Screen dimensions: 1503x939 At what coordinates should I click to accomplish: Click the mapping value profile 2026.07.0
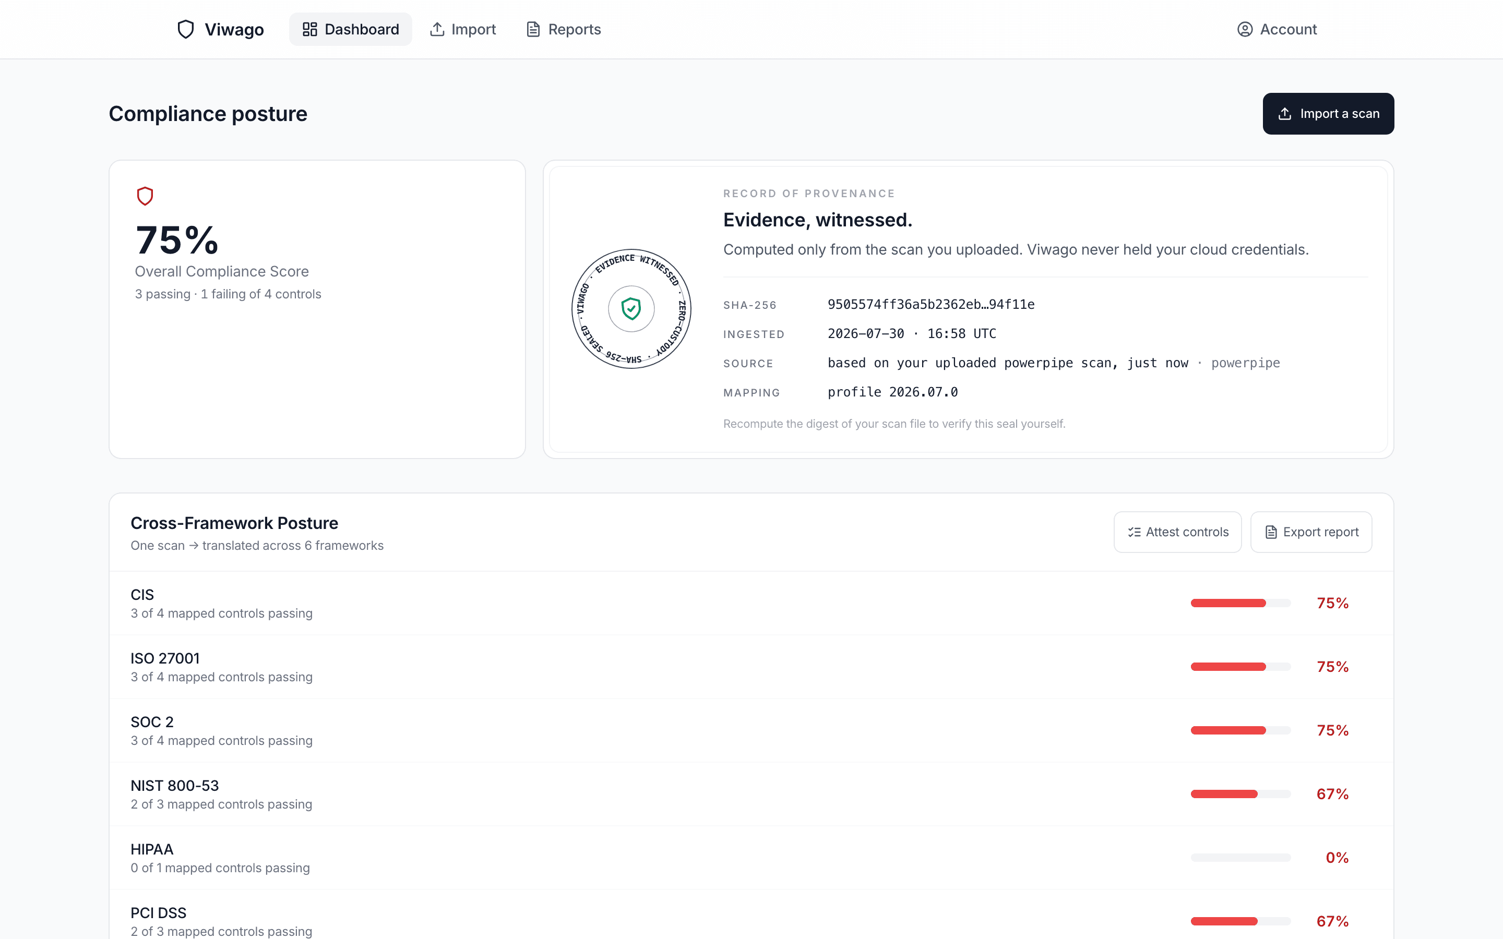click(892, 392)
